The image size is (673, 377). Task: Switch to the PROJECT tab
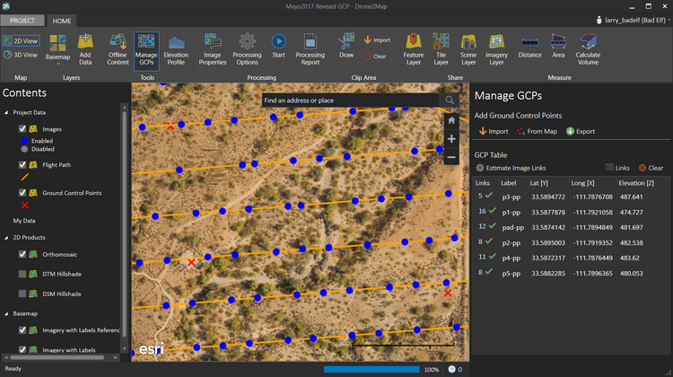coord(23,20)
